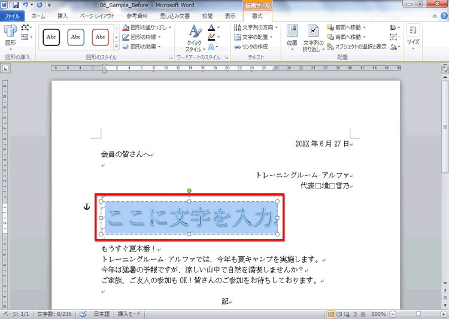
Task: Open 図形の塗りつぶし fill dropdown
Action: tap(147, 28)
